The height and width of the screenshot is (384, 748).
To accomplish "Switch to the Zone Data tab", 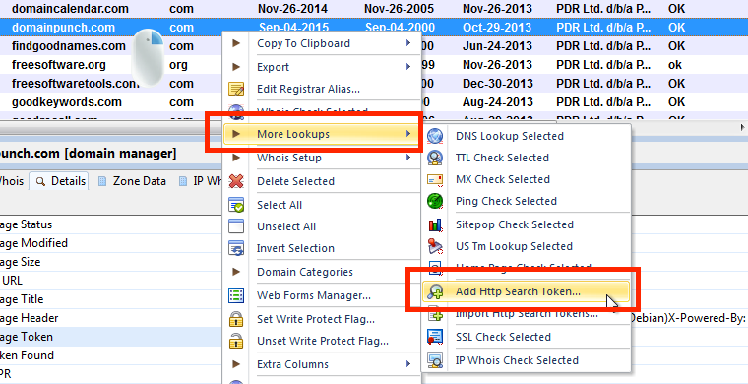I will click(x=131, y=182).
